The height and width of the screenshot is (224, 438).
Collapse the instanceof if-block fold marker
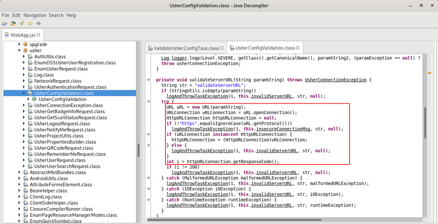[148, 135]
